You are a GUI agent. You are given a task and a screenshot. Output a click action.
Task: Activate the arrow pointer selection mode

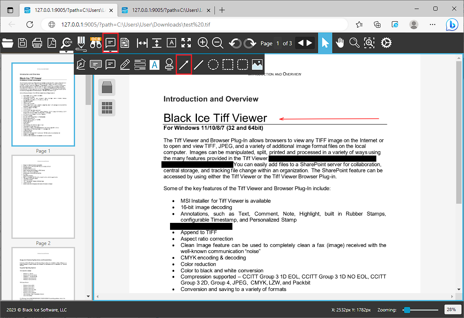325,43
